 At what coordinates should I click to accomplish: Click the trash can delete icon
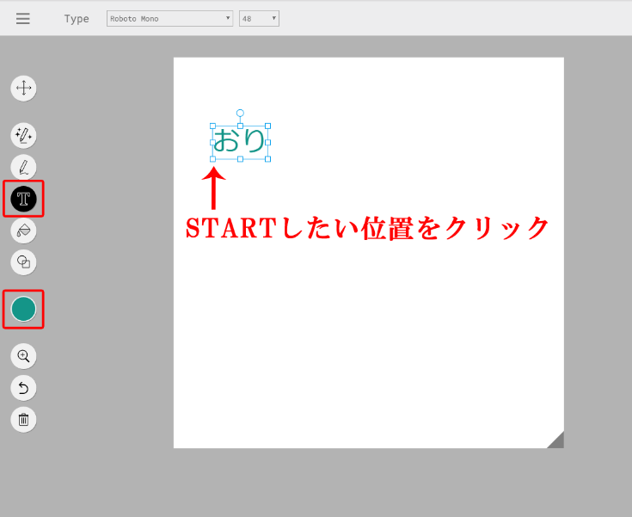[x=23, y=420]
